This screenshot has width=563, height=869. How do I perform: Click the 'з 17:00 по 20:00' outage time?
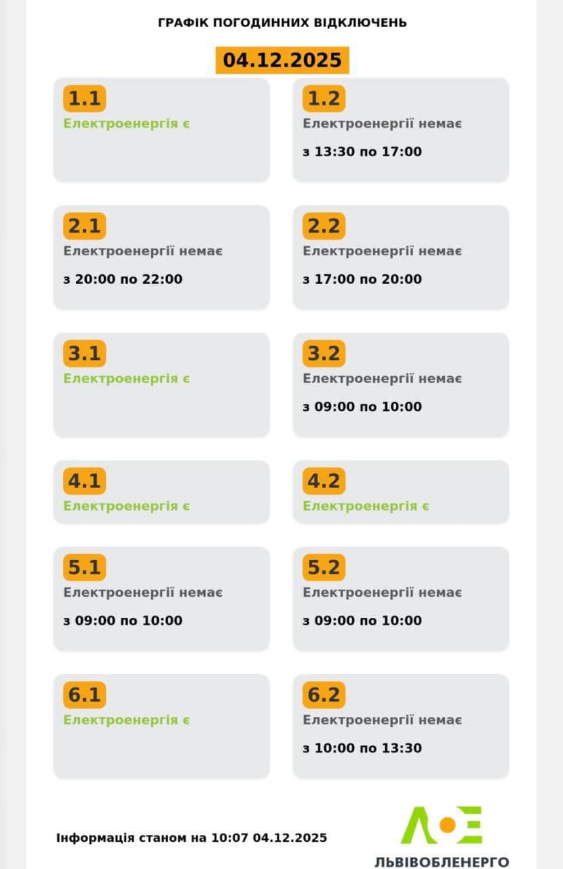click(x=362, y=280)
